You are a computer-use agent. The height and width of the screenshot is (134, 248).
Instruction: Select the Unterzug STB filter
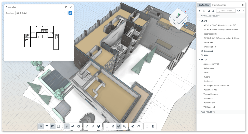[x=210, y=47]
